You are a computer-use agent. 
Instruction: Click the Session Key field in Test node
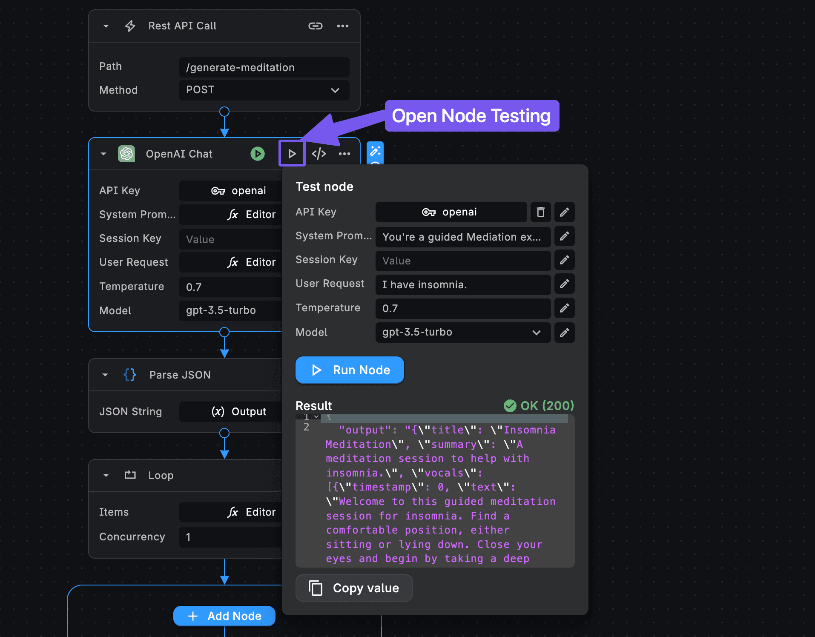[x=462, y=261]
